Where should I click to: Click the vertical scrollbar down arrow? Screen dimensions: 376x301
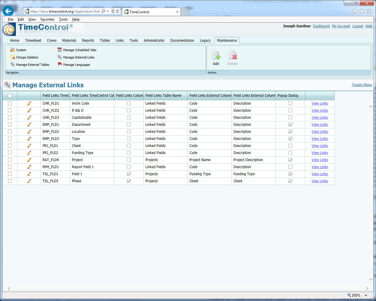pos(371,280)
